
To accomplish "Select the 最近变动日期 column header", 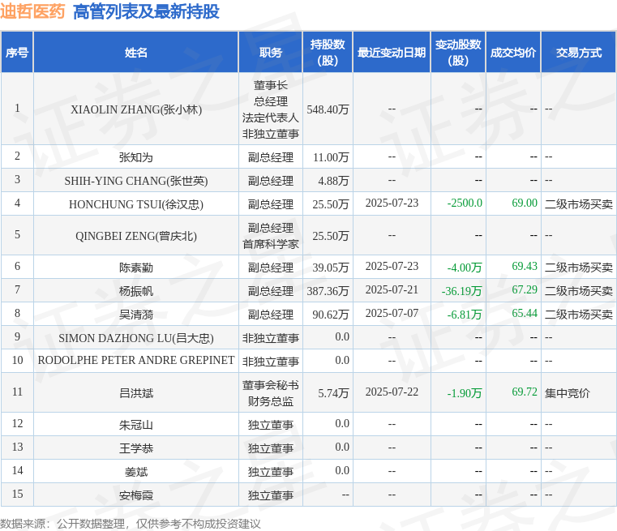I will pyautogui.click(x=392, y=53).
